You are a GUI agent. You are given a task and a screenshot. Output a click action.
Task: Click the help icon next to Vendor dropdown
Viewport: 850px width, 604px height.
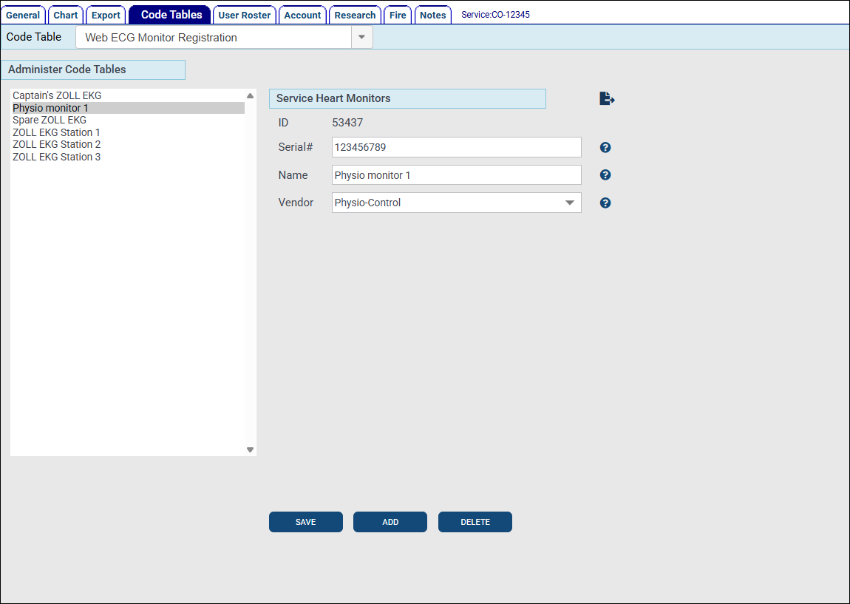(605, 203)
